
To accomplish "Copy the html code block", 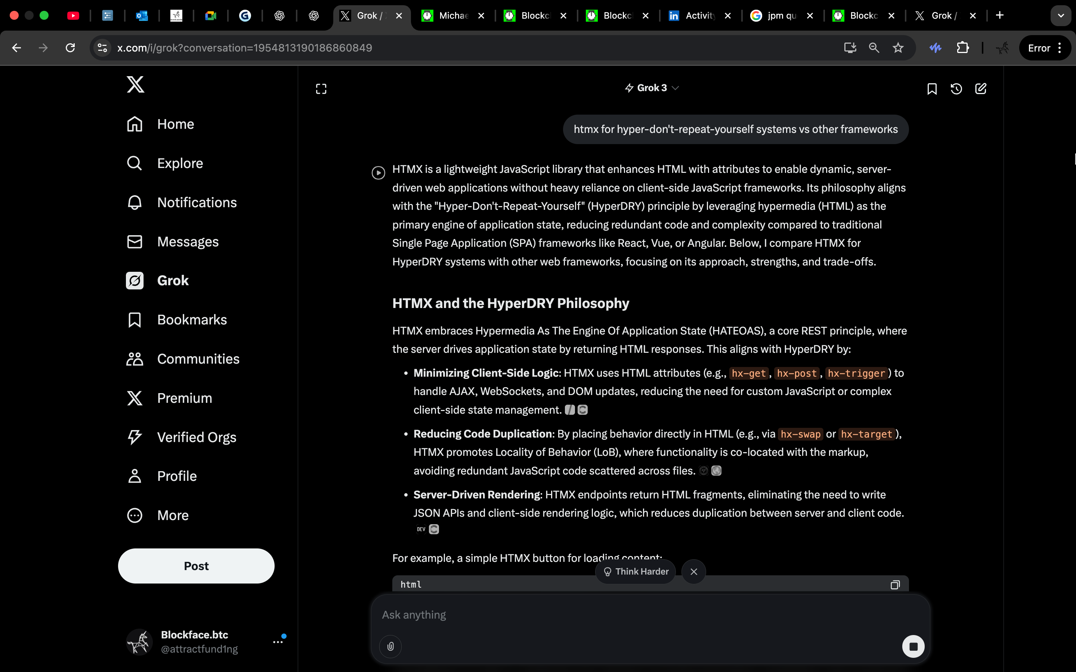I will [895, 585].
